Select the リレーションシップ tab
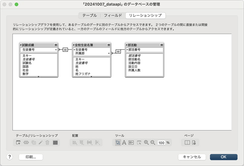The height and width of the screenshot is (166, 244). pos(145,15)
